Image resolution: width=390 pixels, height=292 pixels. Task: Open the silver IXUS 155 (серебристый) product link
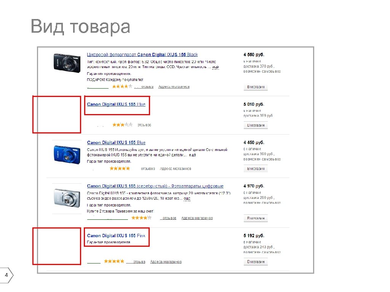pyautogui.click(x=155, y=186)
